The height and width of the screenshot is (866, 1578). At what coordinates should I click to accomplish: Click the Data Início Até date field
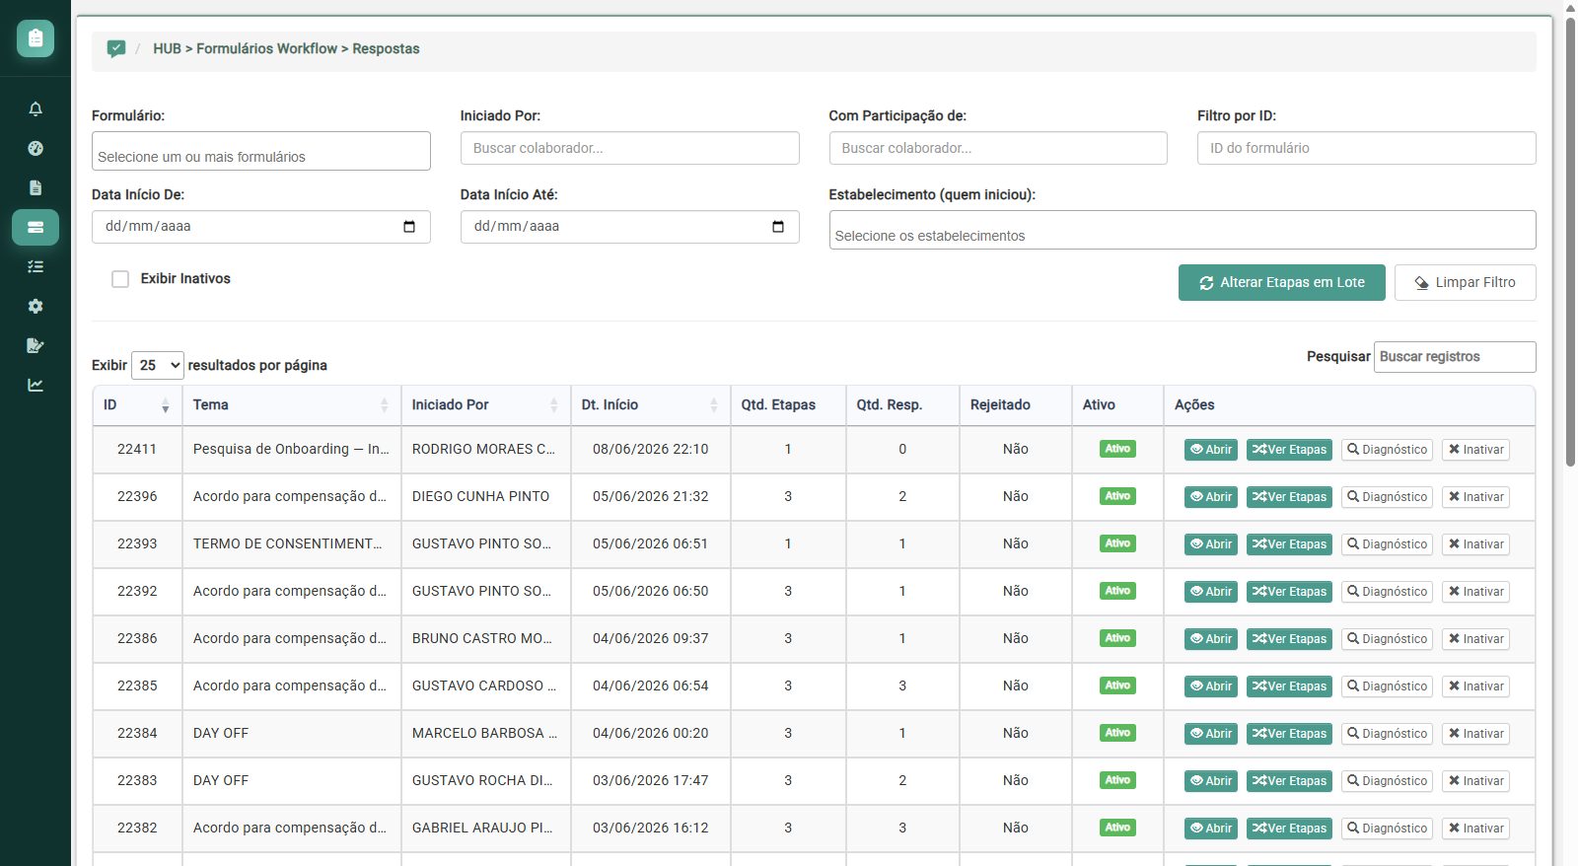click(x=630, y=227)
